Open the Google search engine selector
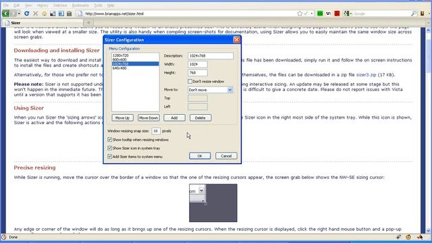Viewport: 432px width, 243px height. (348, 13)
